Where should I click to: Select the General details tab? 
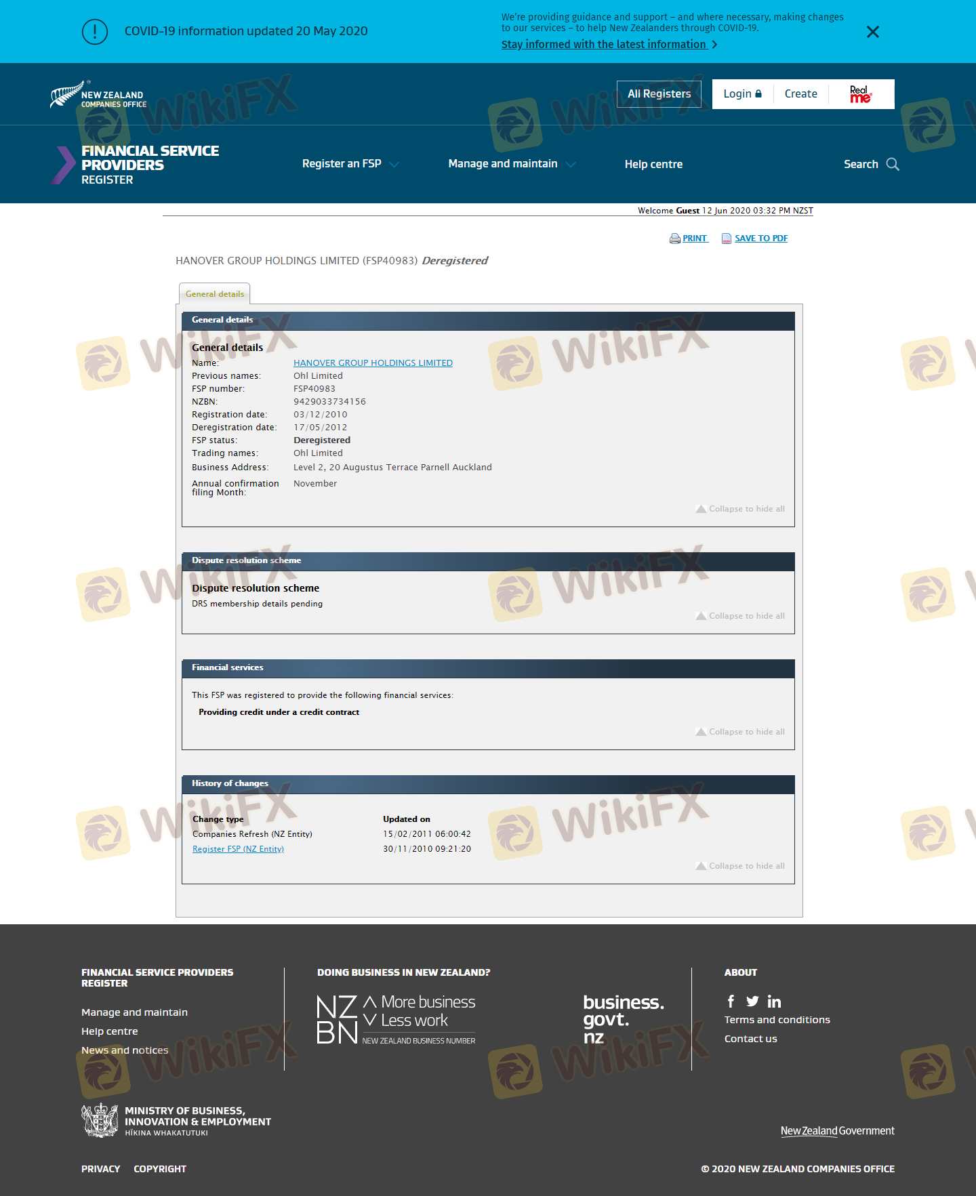tap(215, 294)
